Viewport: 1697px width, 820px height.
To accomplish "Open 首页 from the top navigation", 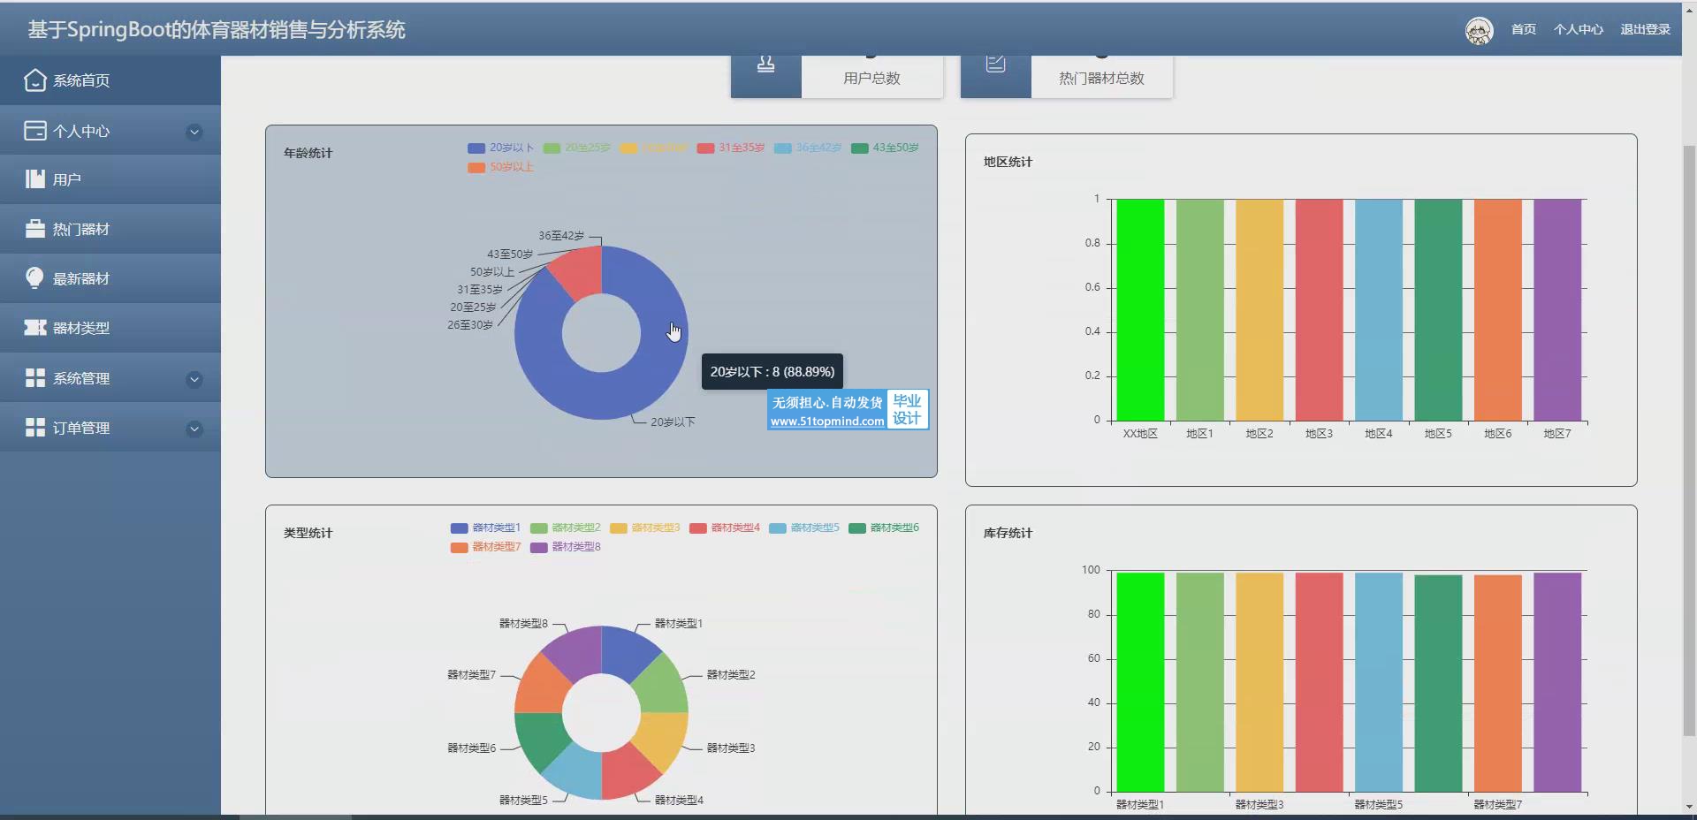I will 1523,29.
